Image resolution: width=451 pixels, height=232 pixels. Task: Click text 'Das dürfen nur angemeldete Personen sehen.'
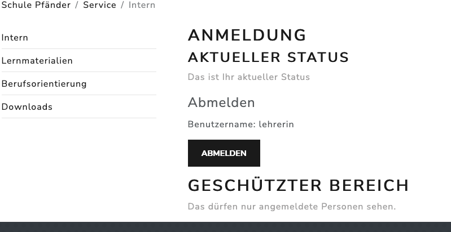click(292, 207)
